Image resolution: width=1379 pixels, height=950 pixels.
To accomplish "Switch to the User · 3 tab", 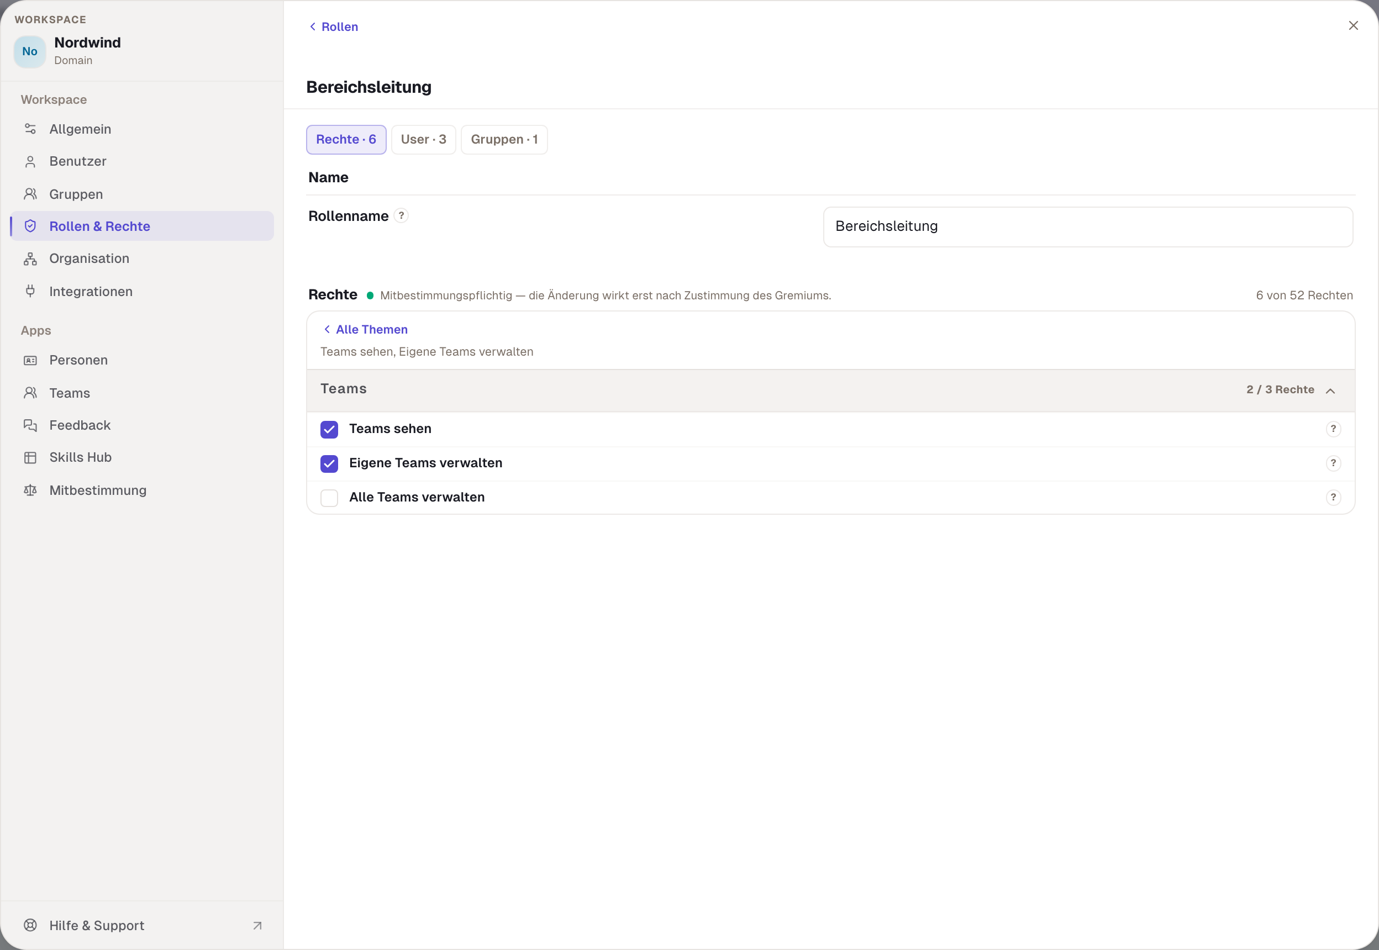I will (x=423, y=139).
